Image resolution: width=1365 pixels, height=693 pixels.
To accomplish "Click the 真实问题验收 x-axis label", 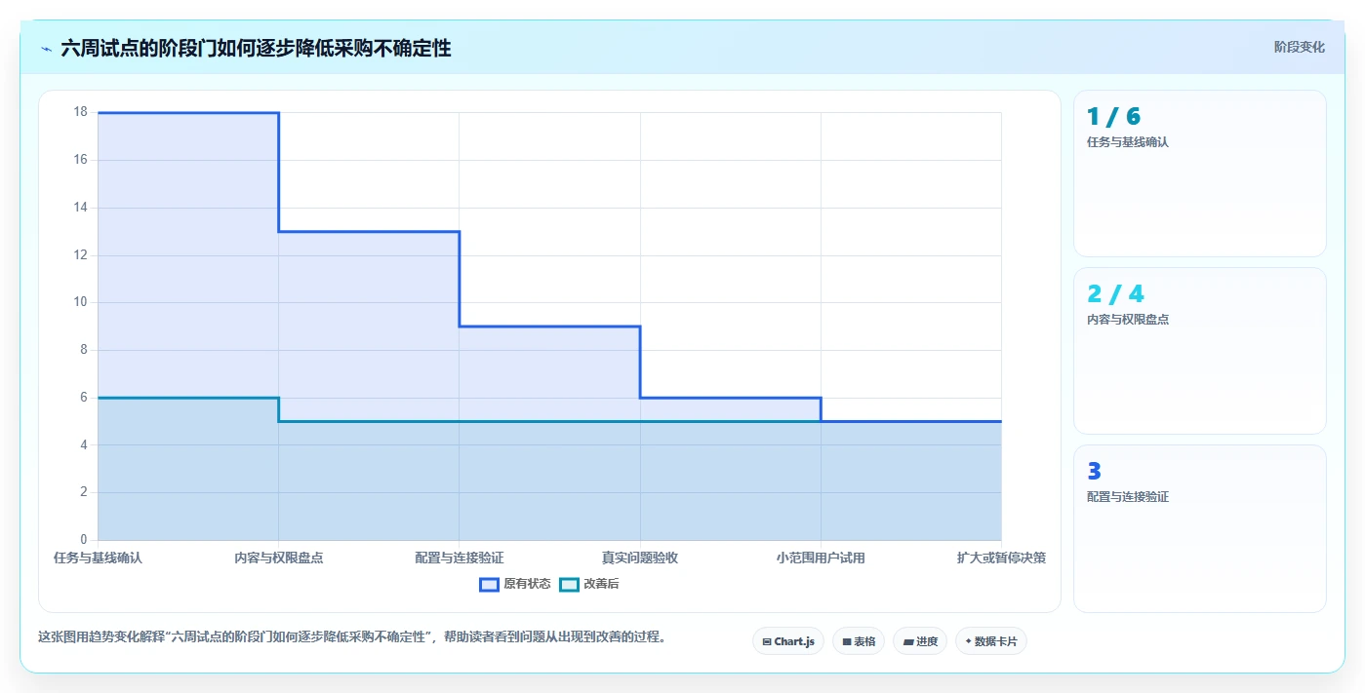I will (x=640, y=558).
